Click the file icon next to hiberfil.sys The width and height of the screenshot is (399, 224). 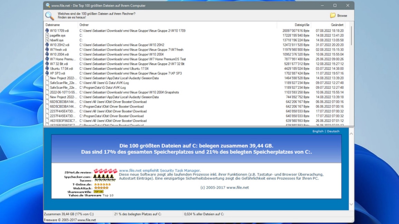tap(47, 40)
